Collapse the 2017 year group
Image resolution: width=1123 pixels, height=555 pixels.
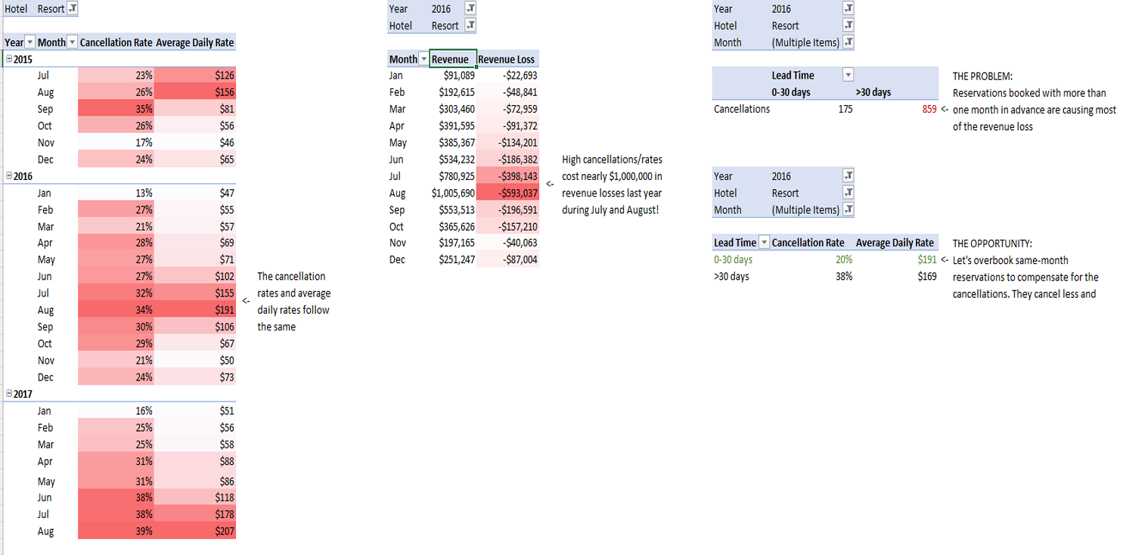(x=8, y=394)
